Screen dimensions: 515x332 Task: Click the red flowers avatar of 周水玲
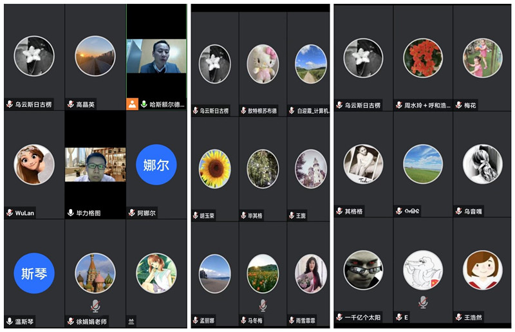[x=423, y=58]
